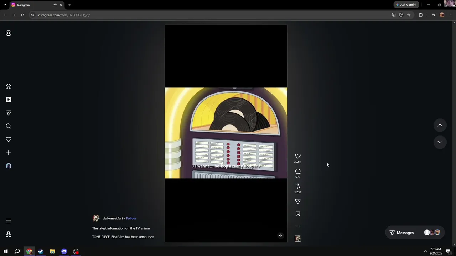This screenshot has height=256, width=456.
Task: Open direct messages from the sidebar
Action: (9, 113)
